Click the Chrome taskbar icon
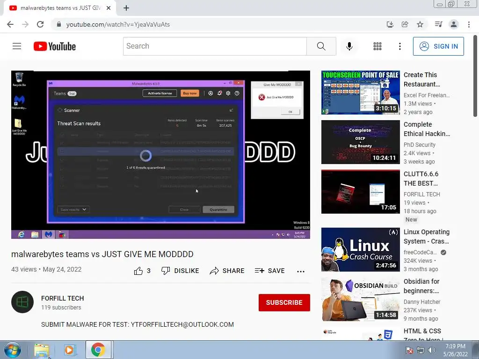Viewport: 479px width, 359px height. pyautogui.click(x=98, y=350)
